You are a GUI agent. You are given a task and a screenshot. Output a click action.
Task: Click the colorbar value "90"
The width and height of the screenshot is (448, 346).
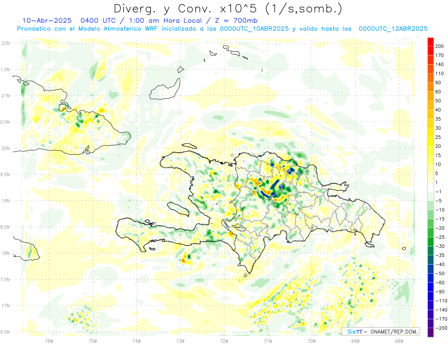439,83
